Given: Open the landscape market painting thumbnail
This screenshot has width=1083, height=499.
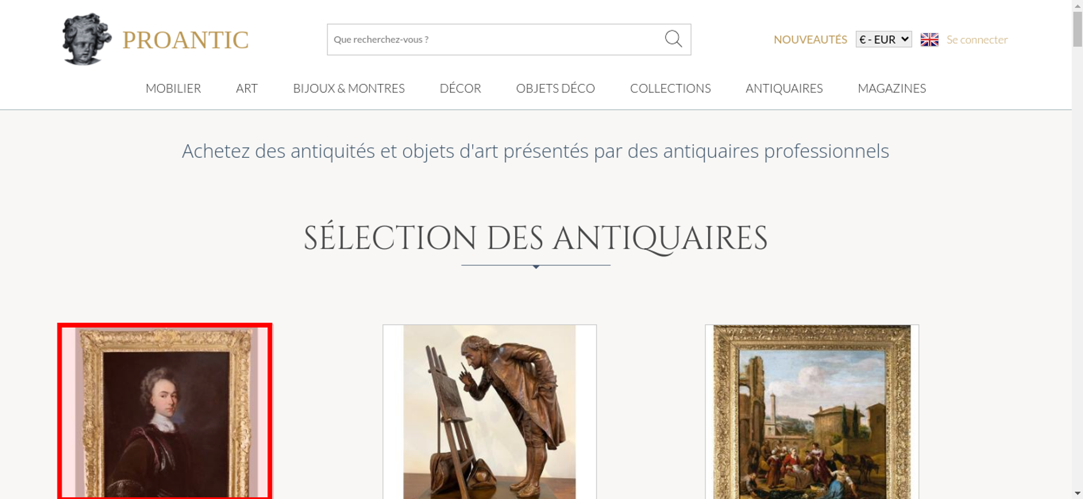Looking at the screenshot, I should (x=812, y=411).
